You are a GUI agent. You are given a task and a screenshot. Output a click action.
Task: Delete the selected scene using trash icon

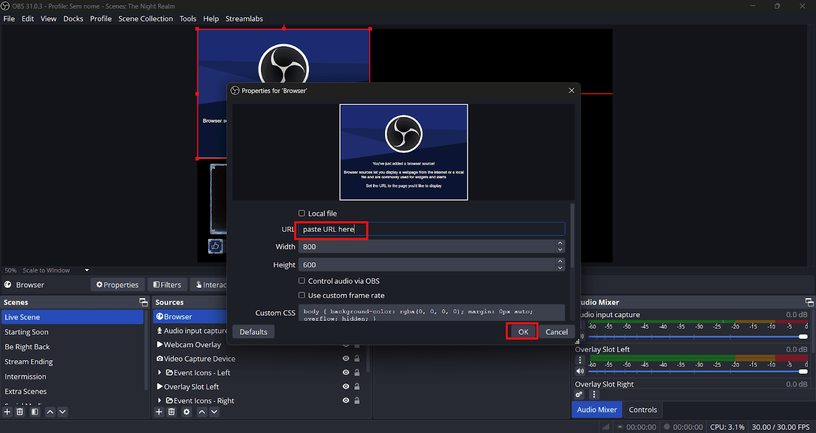coord(20,412)
